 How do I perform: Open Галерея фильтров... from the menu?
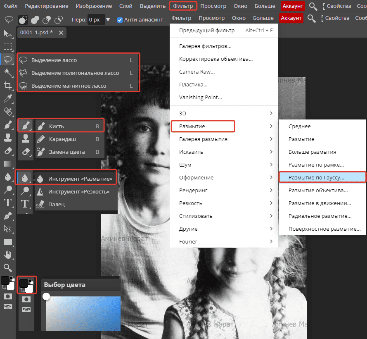point(223,46)
